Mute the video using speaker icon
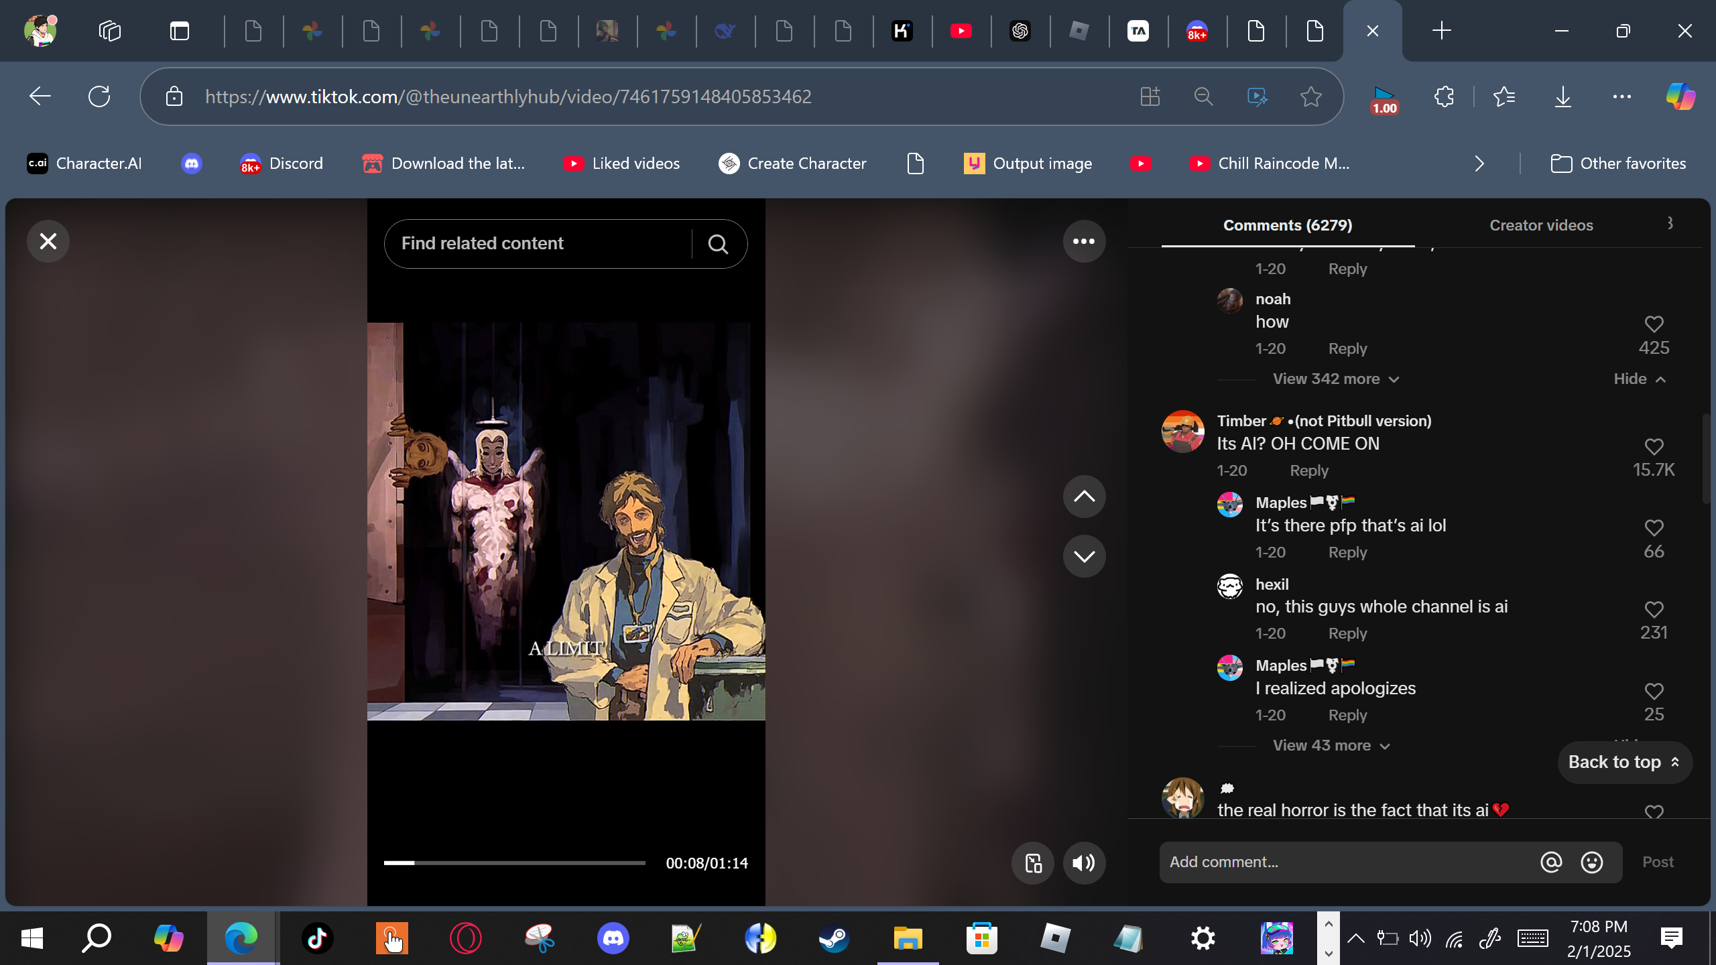 [1083, 863]
